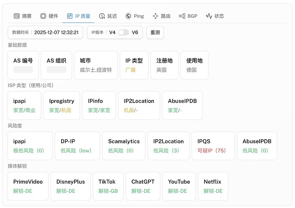Click the Ping globe icon
Screen dimensions: 295x208
pyautogui.click(x=128, y=16)
